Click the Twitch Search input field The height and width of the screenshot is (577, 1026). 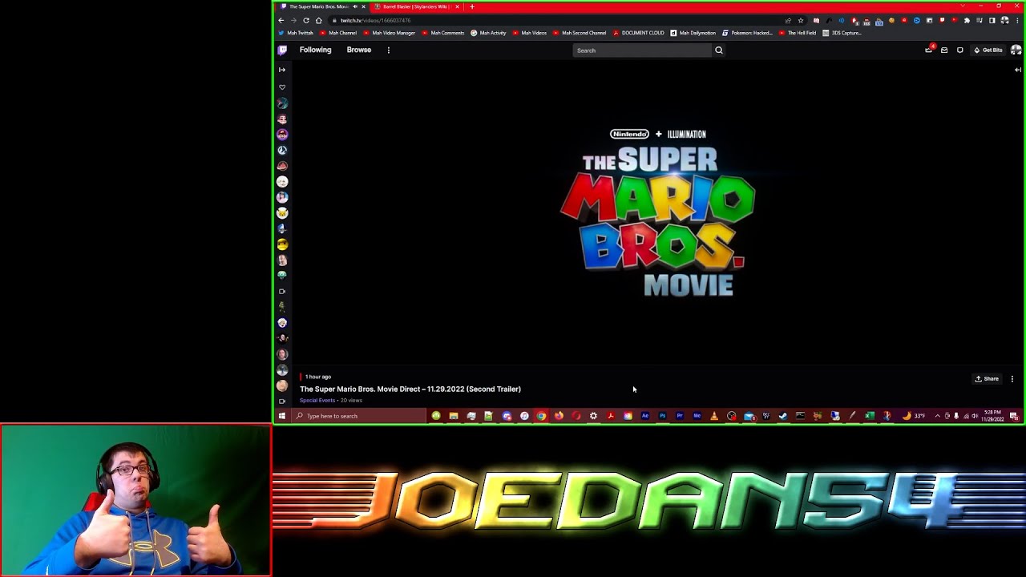click(x=642, y=50)
